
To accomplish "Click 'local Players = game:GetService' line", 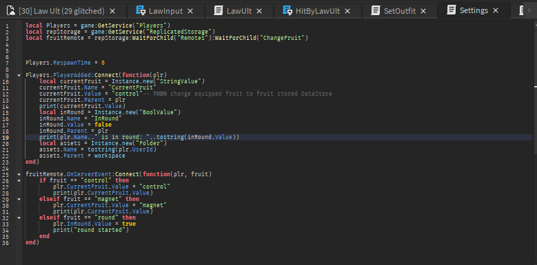I will coord(98,25).
